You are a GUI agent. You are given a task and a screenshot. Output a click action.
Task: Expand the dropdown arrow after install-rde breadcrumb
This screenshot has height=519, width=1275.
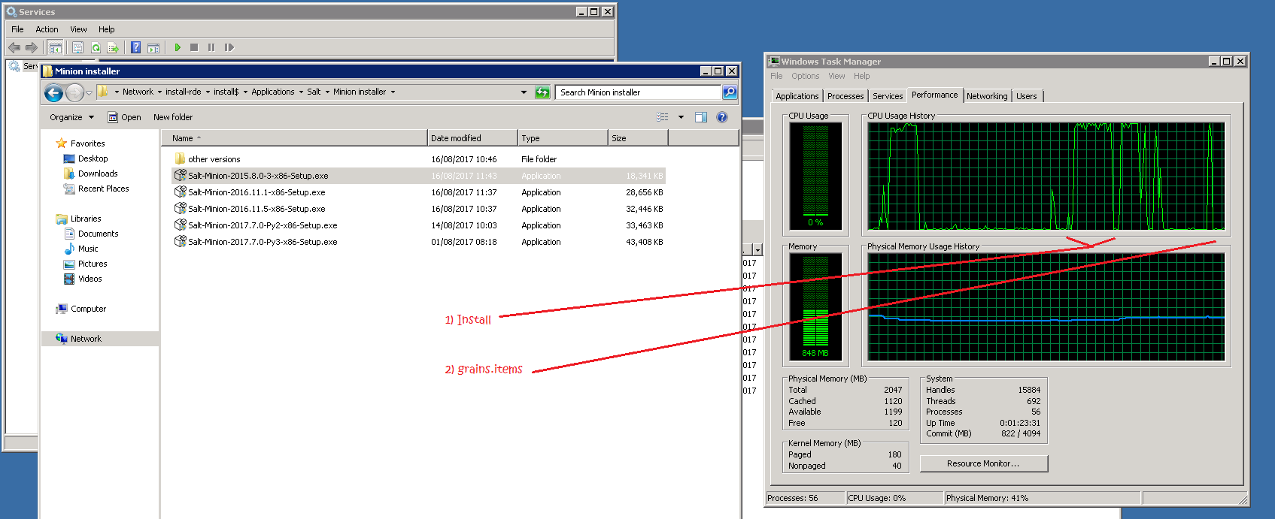pos(208,92)
